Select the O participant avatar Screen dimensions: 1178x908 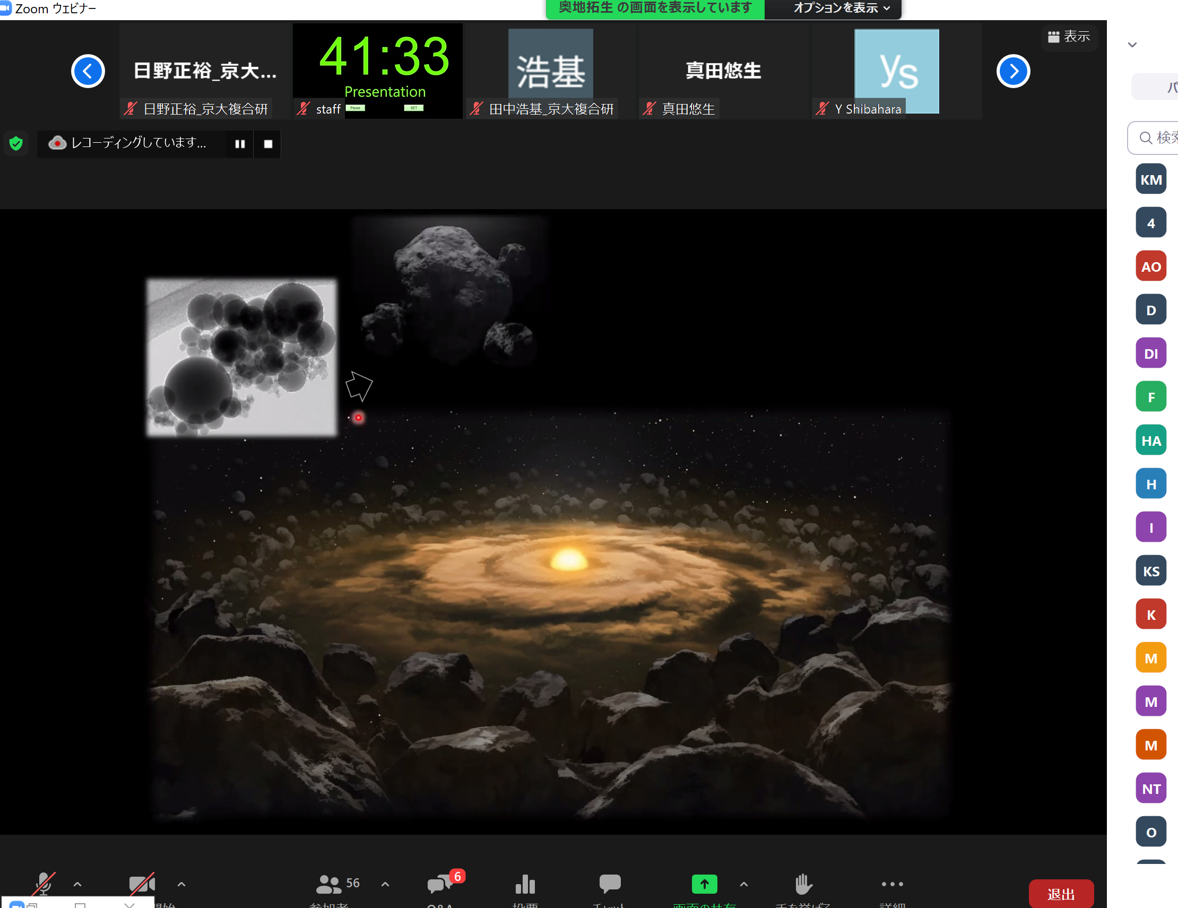pos(1151,832)
